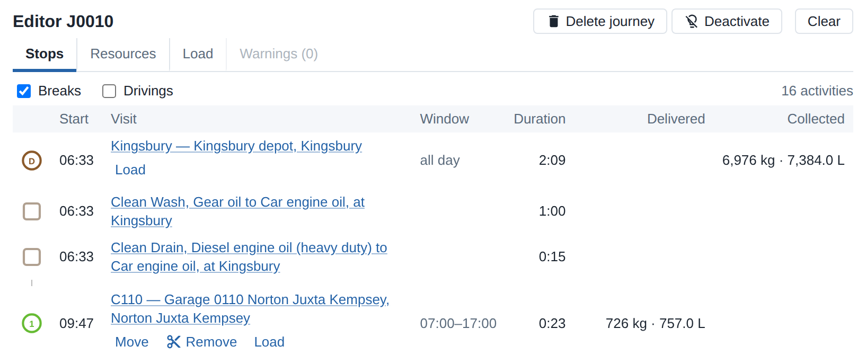The image size is (866, 355).
Task: Click the Editor J0010 heading
Action: pyautogui.click(x=63, y=21)
